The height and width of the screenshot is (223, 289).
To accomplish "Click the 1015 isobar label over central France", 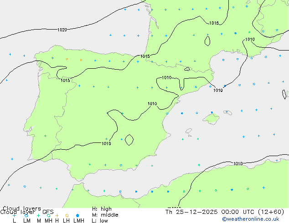I will coord(214,23).
